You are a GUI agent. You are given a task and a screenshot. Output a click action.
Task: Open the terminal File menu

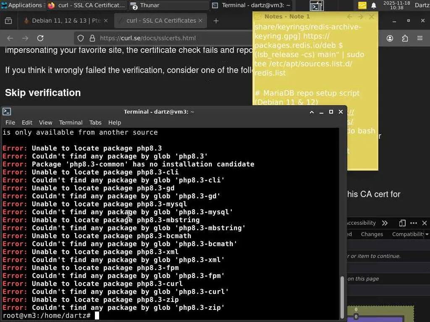[10, 122]
